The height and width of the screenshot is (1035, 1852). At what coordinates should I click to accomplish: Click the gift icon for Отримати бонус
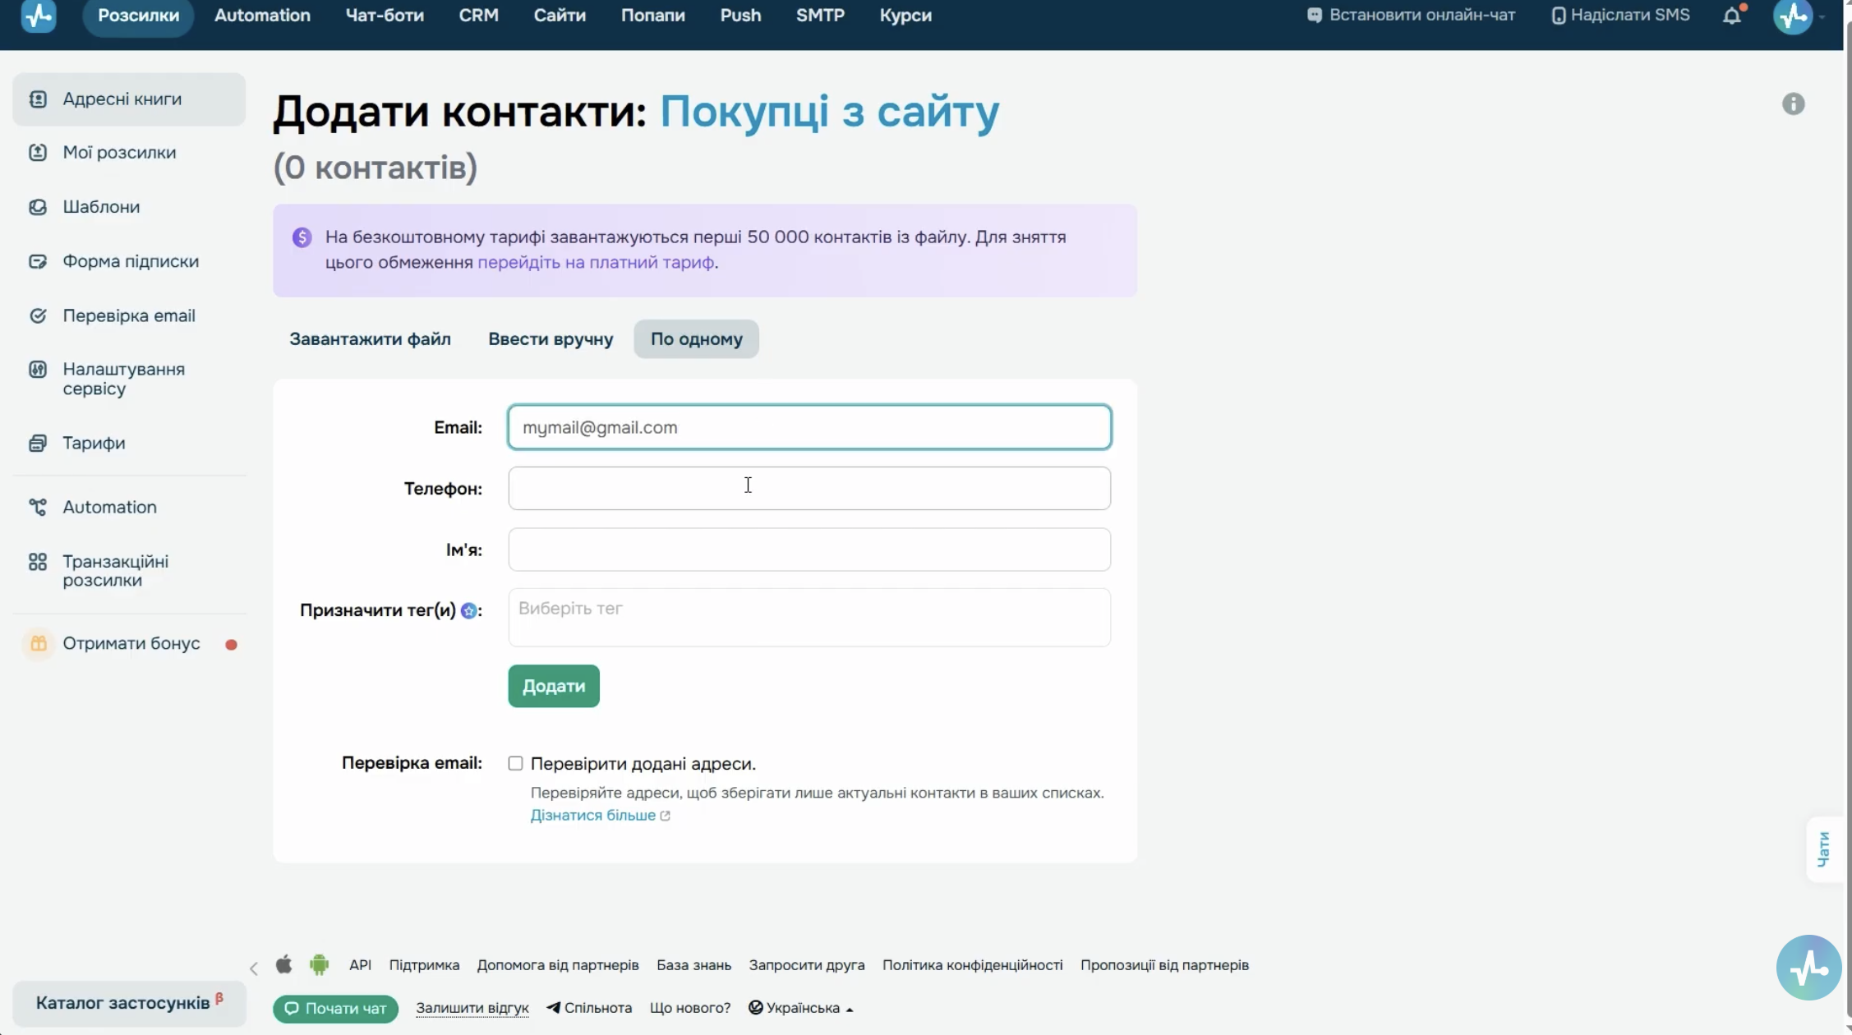click(x=38, y=643)
